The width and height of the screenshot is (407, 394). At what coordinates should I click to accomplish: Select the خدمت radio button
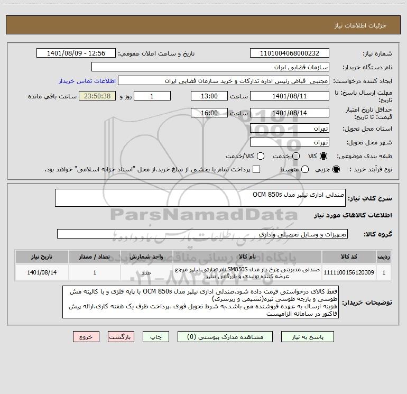coord(296,156)
